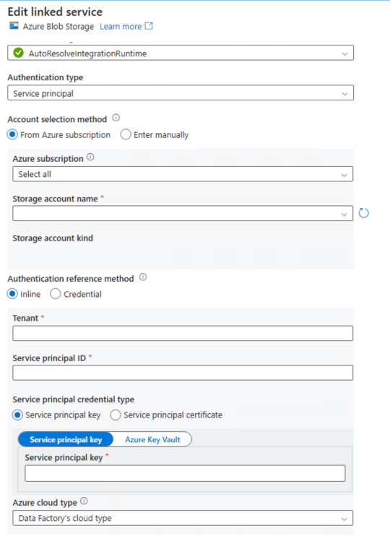Screen dimensions: 390x536
Task: Select Service principal certificate radio option
Action: click(116, 415)
